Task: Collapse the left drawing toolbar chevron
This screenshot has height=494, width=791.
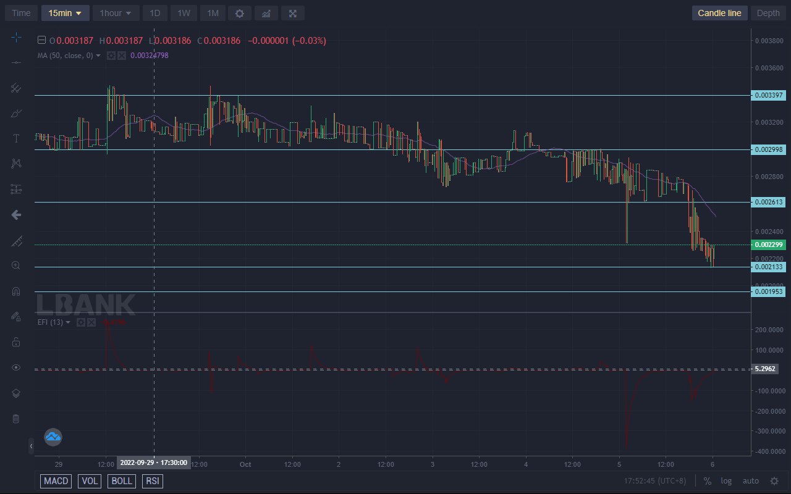Action: 31,446
